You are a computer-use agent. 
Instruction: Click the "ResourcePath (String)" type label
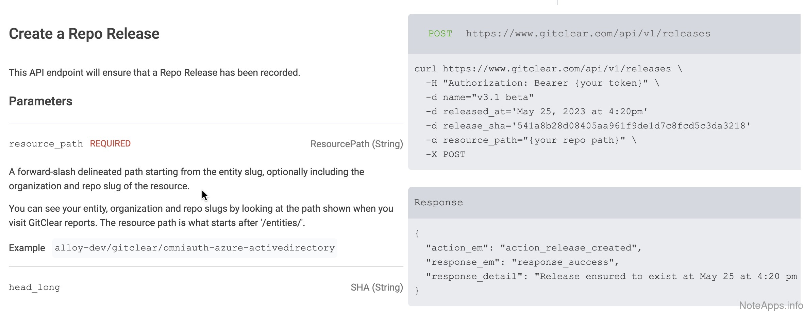356,144
